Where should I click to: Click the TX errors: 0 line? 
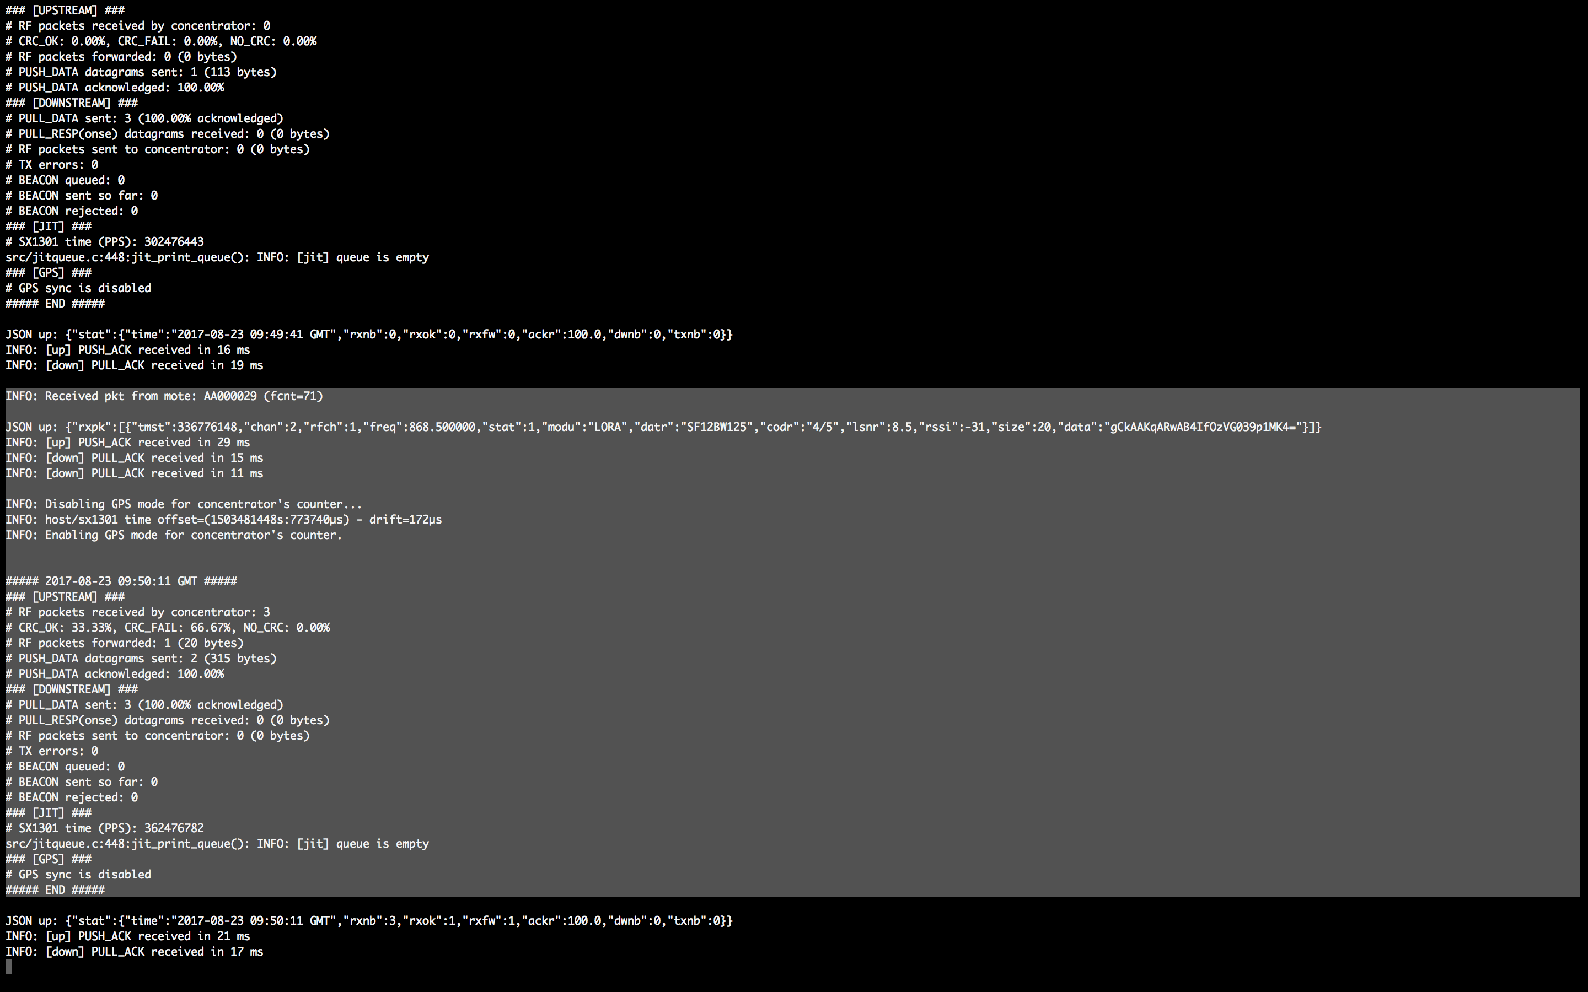[51, 751]
